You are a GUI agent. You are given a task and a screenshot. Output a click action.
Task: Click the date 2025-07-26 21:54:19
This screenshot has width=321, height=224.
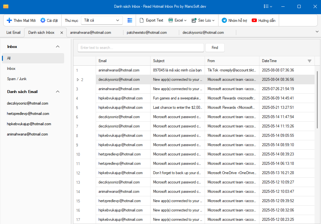coord(278,89)
